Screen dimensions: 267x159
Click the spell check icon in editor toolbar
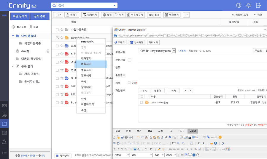(223, 143)
